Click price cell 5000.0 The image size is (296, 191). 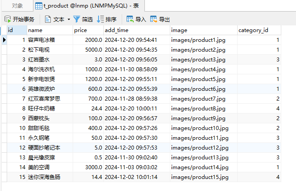tap(88, 50)
